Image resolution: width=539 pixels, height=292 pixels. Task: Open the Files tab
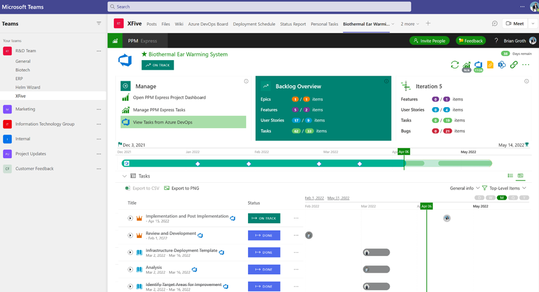click(166, 24)
